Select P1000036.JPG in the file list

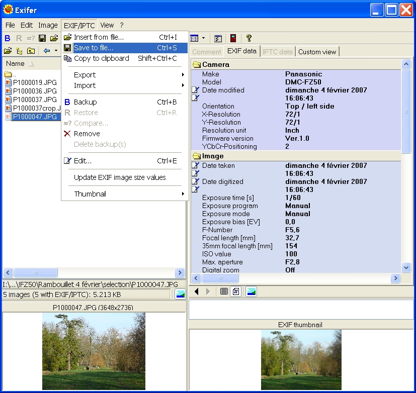(x=35, y=91)
